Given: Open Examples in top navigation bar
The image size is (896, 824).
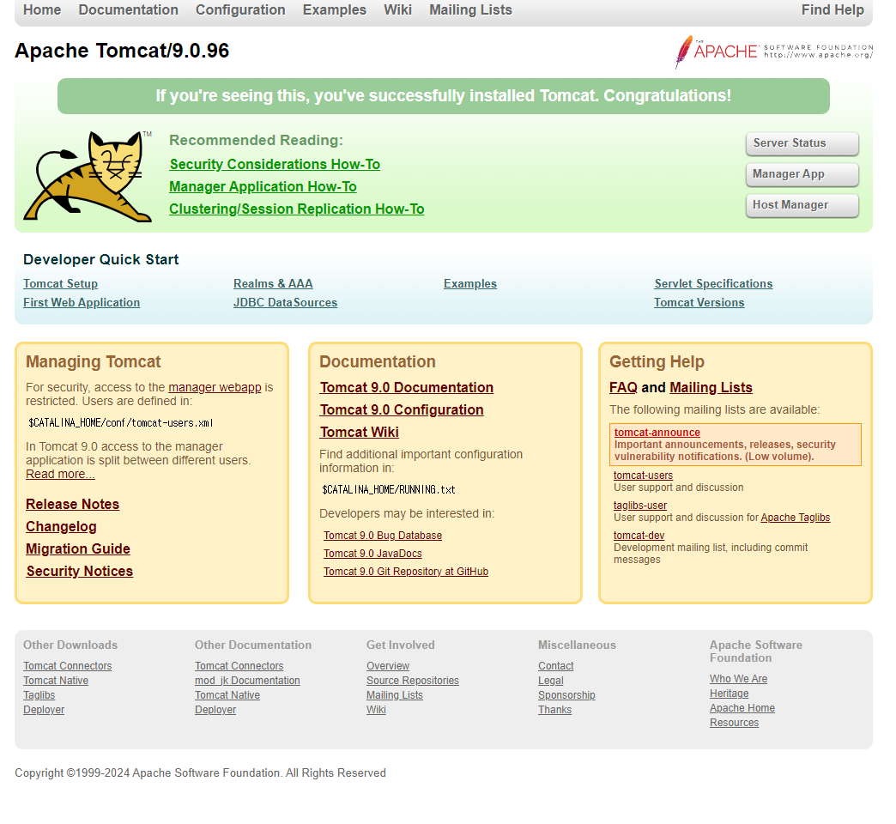Looking at the screenshot, I should click(335, 9).
